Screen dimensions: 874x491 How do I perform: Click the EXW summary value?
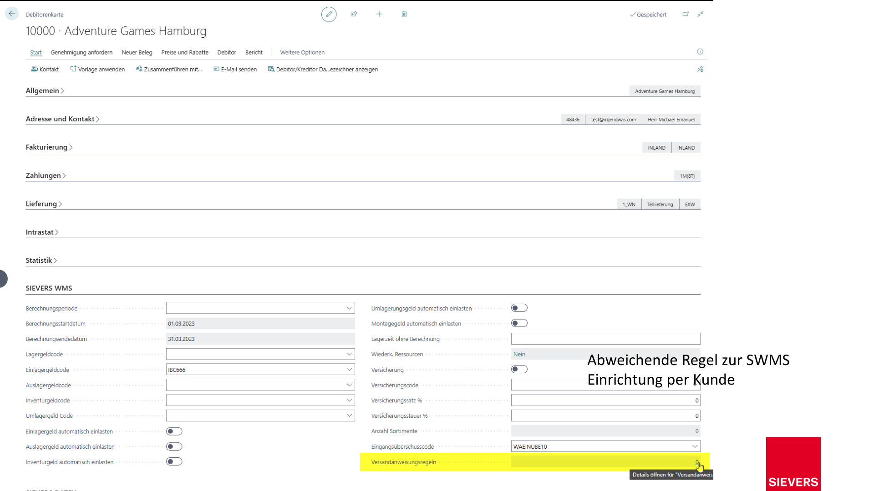690,204
